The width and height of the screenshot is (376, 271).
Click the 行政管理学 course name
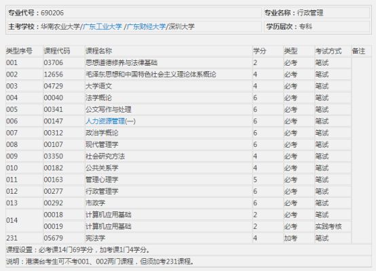[102, 191]
